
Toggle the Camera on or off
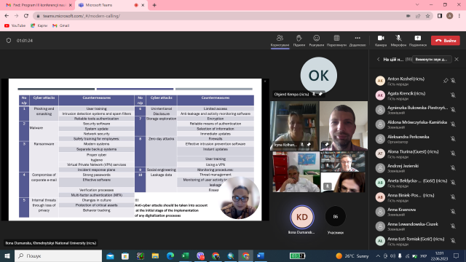pyautogui.click(x=381, y=41)
